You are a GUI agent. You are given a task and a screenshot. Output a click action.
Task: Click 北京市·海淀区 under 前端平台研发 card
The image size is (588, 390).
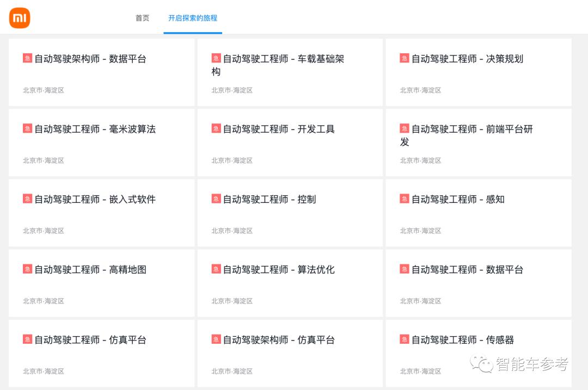point(420,160)
